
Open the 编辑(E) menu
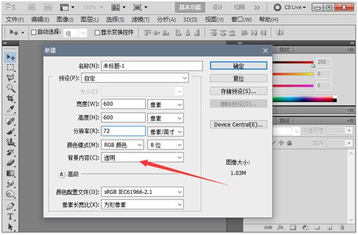click(40, 20)
